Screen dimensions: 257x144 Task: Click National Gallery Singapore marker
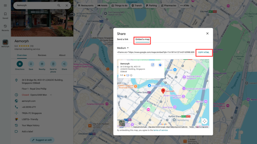pos(184,77)
